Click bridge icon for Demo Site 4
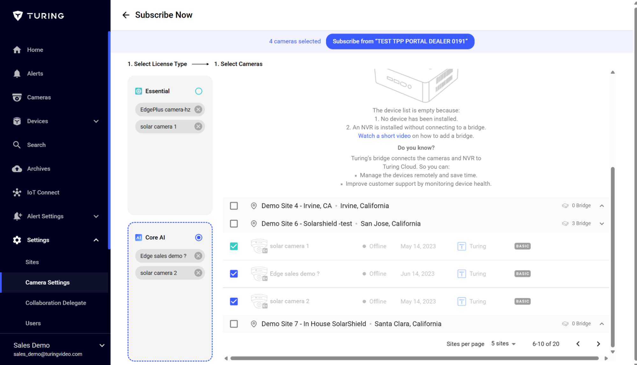The width and height of the screenshot is (637, 365). [x=565, y=206]
